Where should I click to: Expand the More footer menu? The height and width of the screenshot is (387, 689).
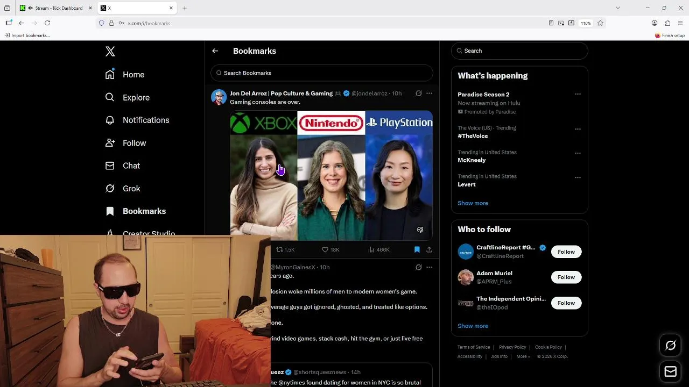click(x=524, y=356)
